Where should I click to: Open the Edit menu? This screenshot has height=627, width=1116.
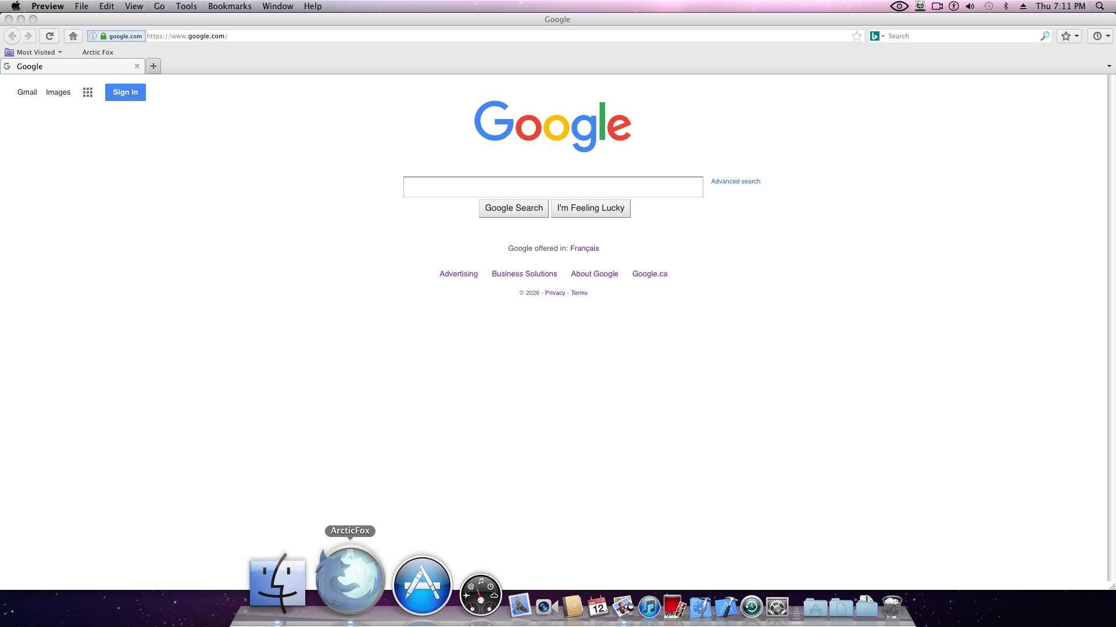pos(106,6)
